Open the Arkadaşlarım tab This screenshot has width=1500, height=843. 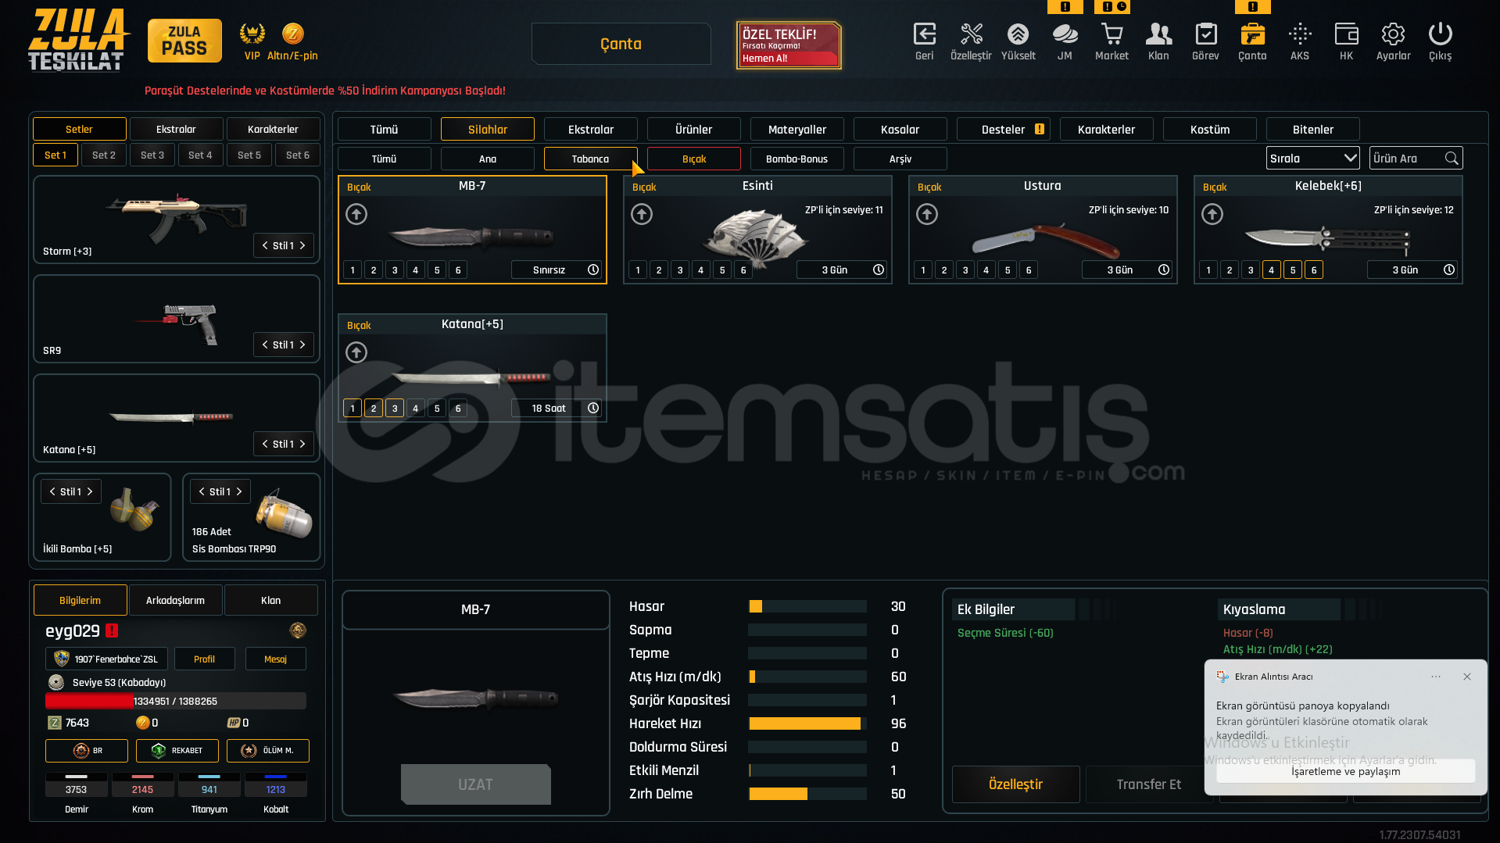(x=176, y=600)
